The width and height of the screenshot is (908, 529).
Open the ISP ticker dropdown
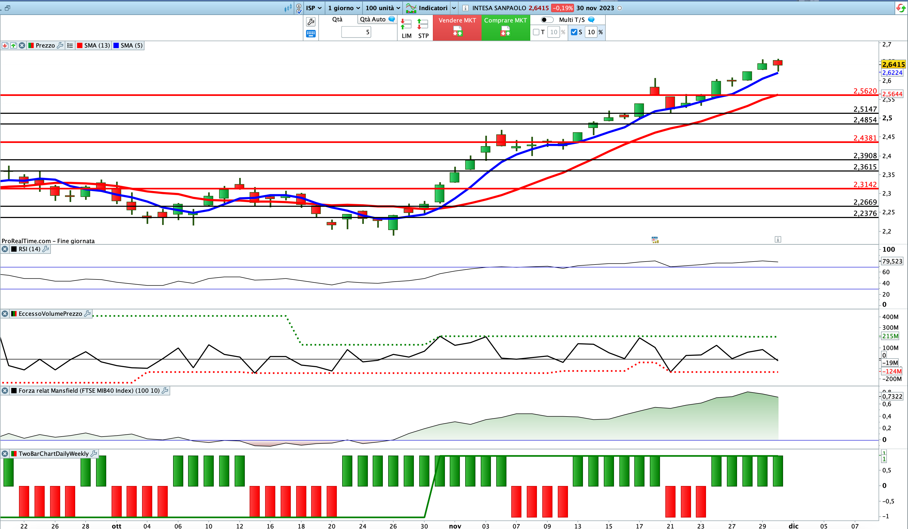(314, 8)
